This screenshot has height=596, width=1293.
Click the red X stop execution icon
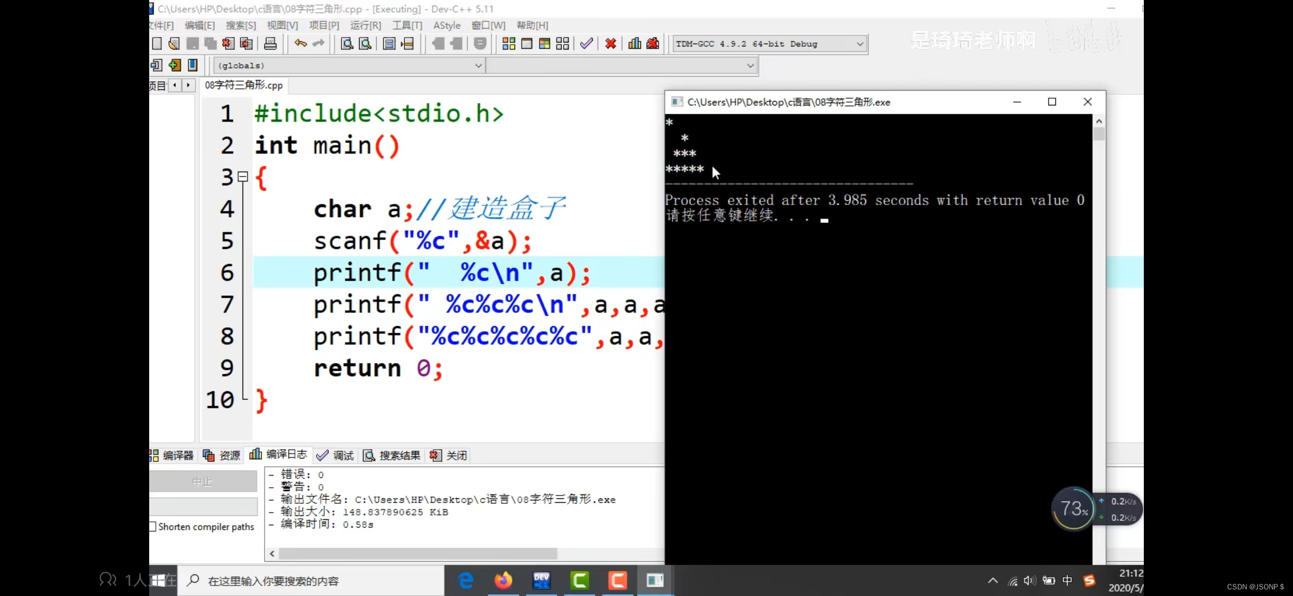point(610,44)
